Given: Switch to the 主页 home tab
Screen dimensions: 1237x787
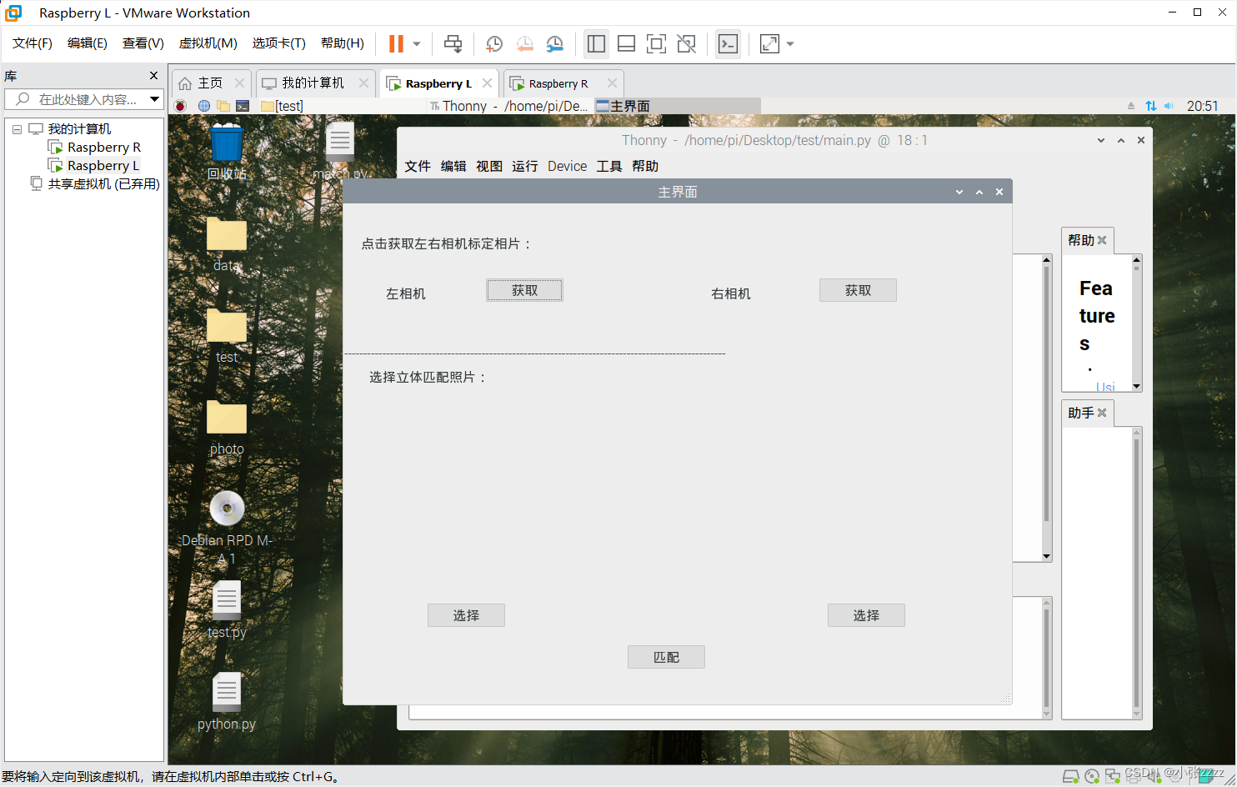Looking at the screenshot, I should point(210,83).
